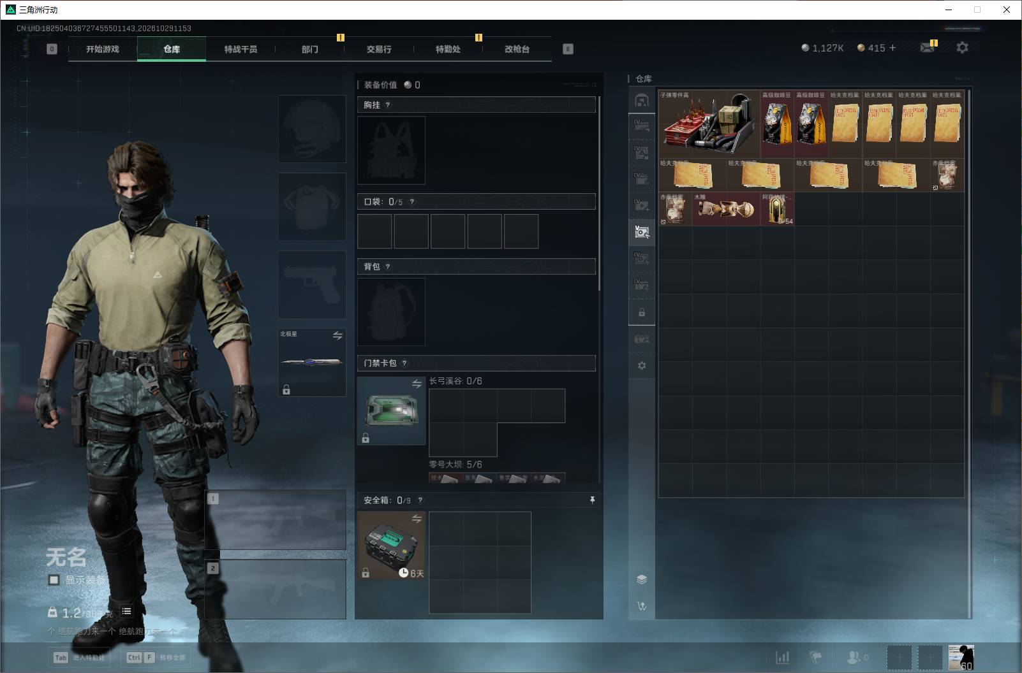
Task: Swap the 北极星 melee weapon via arrows icon
Action: tap(337, 335)
